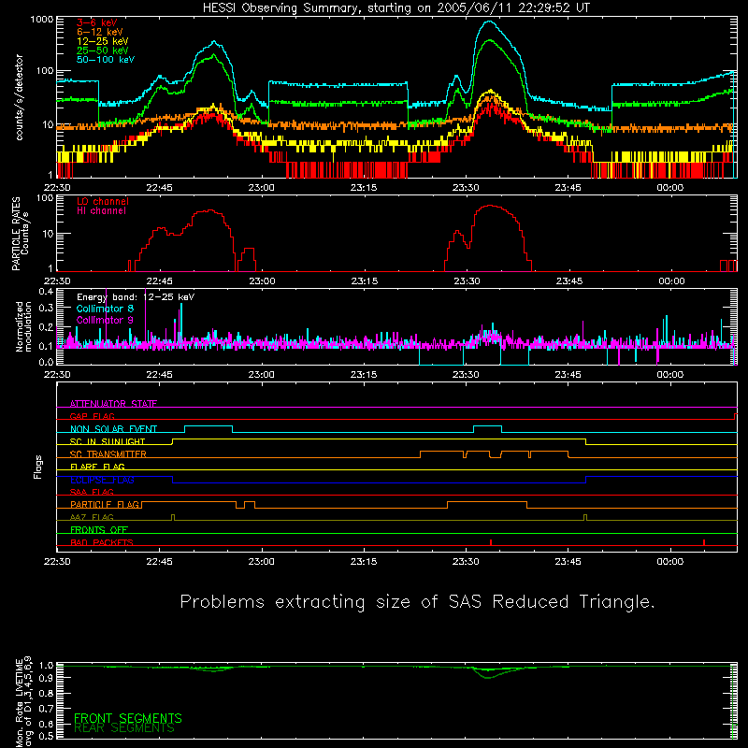
Task: Click the ECLIPSE FLAG low interval line
Action: pyautogui.click(x=380, y=482)
